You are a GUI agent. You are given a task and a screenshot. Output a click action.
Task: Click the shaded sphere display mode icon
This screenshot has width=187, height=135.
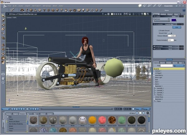tap(145, 14)
